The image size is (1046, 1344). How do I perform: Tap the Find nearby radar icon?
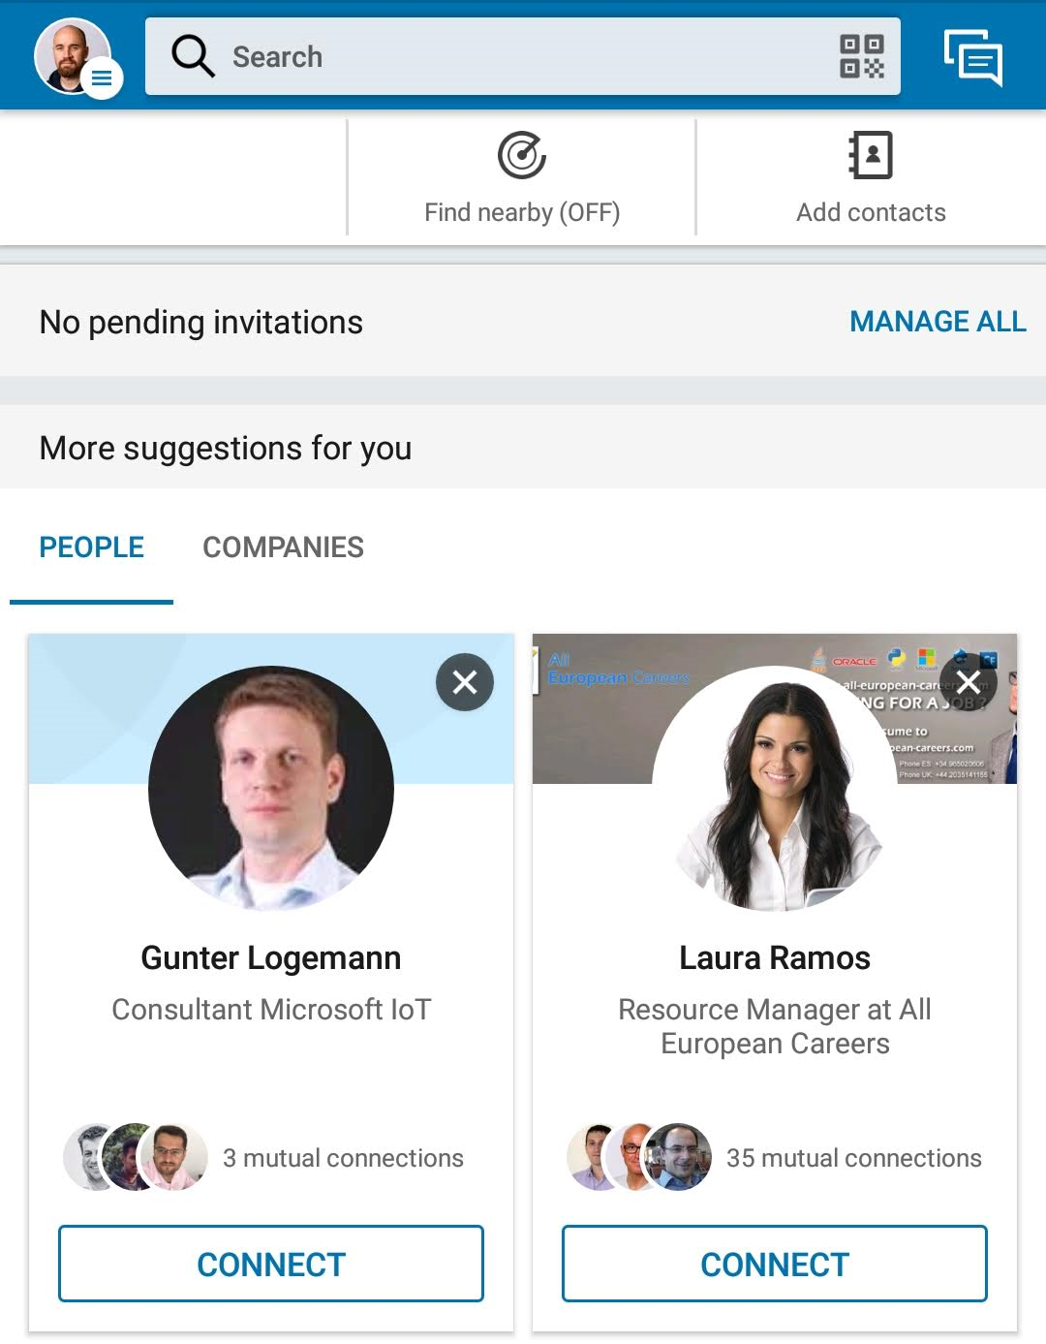tap(522, 155)
